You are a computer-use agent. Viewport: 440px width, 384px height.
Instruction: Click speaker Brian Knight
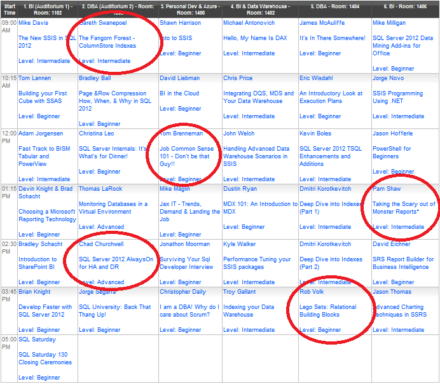pyautogui.click(x=34, y=291)
